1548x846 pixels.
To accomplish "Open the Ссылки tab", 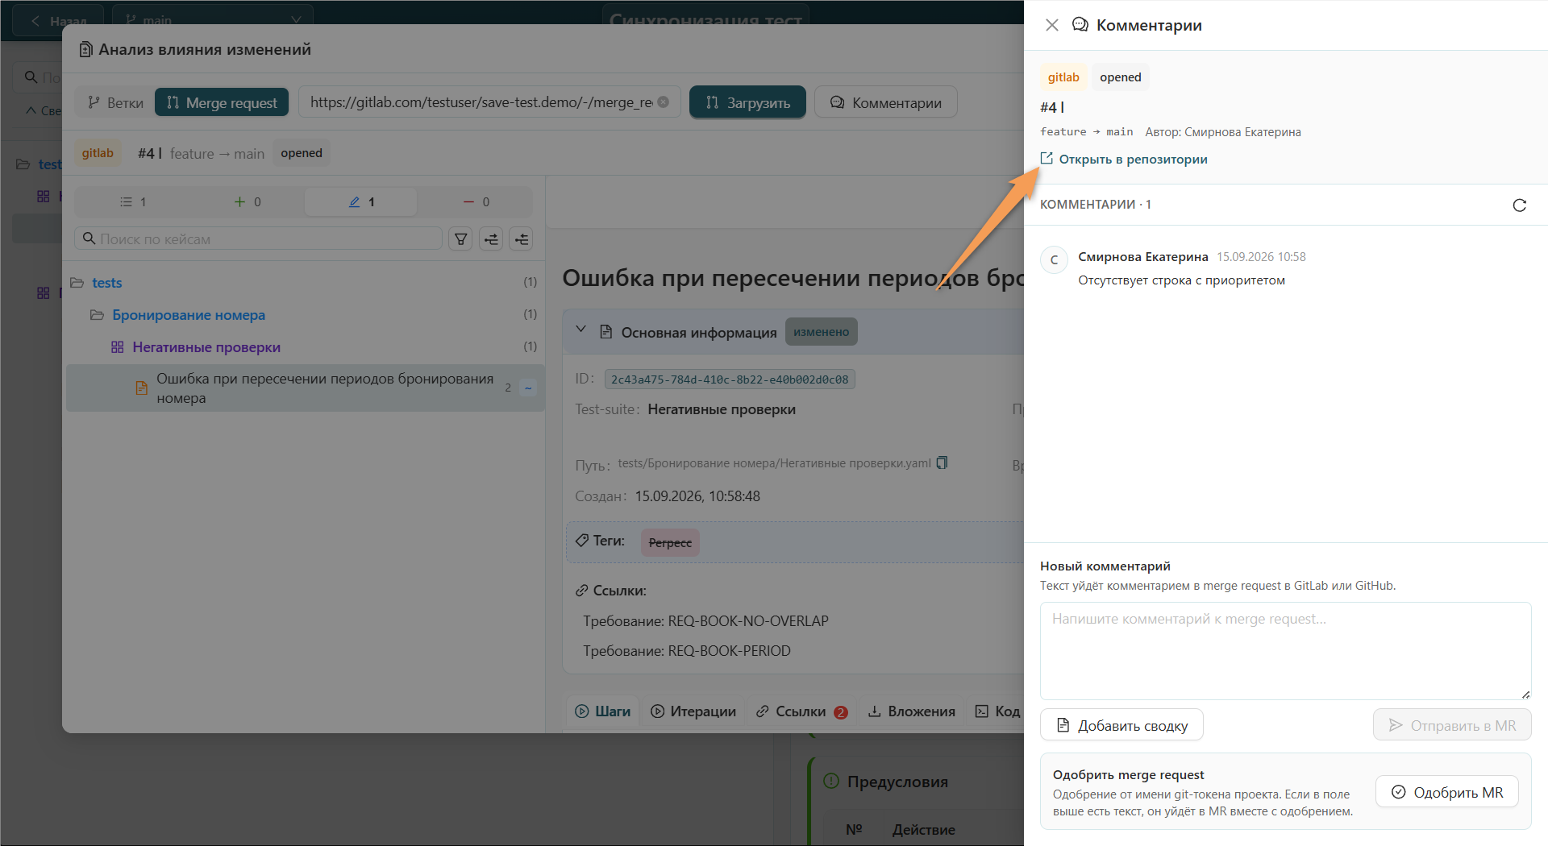I will coord(801,711).
